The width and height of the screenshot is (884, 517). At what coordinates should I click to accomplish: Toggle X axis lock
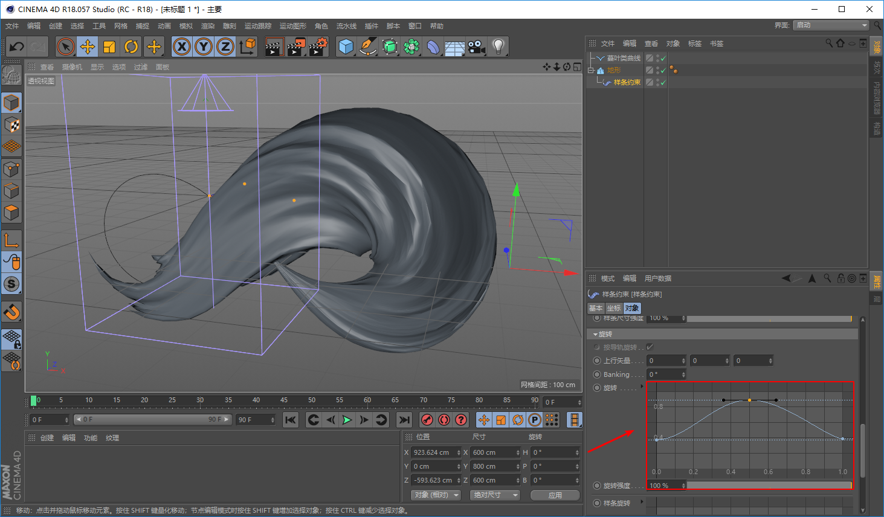click(182, 47)
